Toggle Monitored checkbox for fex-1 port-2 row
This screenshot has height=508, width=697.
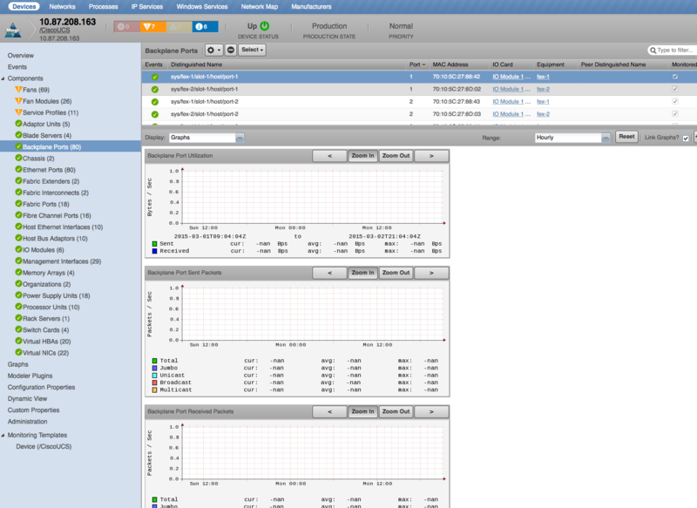[x=674, y=101]
